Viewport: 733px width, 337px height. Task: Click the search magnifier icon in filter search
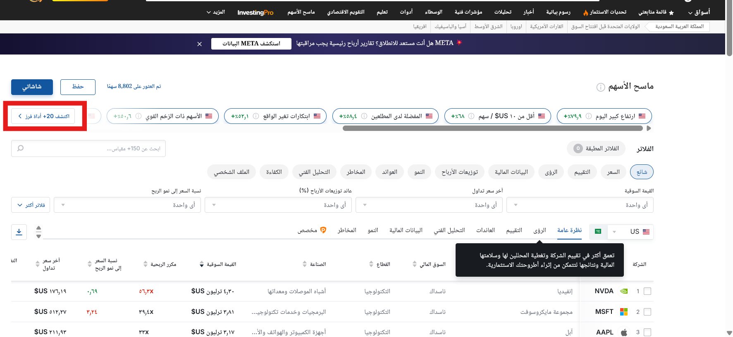pos(20,148)
